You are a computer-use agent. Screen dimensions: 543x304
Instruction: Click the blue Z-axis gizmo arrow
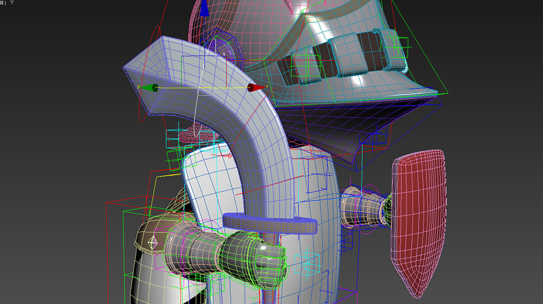[x=204, y=9]
